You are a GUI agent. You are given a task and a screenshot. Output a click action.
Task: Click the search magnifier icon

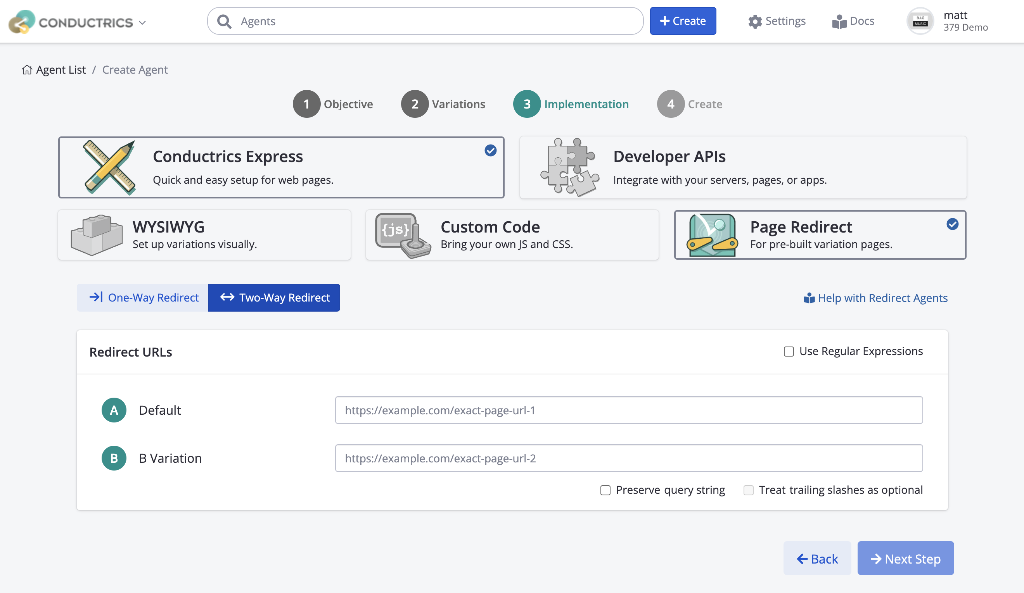pyautogui.click(x=224, y=22)
